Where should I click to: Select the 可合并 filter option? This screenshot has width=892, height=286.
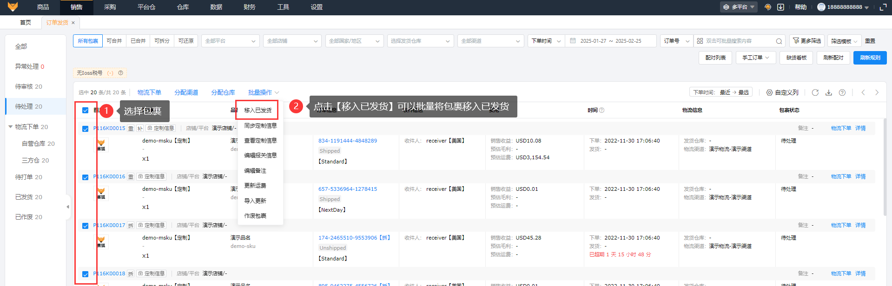pos(114,41)
